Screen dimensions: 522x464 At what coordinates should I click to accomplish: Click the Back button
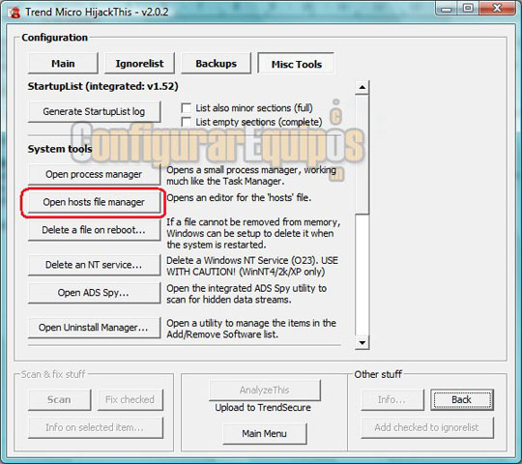point(462,399)
